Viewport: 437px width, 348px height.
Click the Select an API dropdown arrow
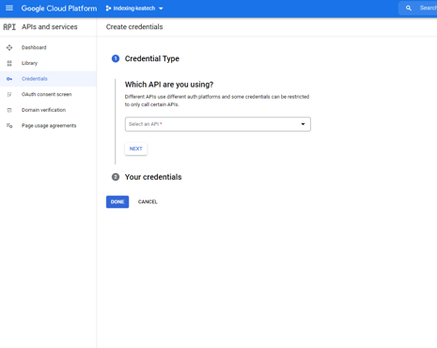click(x=303, y=124)
